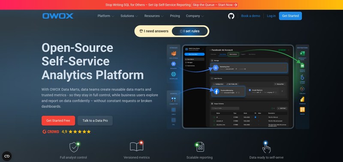Expand the Platform menu dropdown
Screen dimensions: 343x162
tap(106, 16)
